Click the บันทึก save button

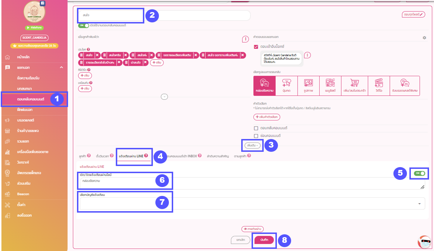(264, 240)
